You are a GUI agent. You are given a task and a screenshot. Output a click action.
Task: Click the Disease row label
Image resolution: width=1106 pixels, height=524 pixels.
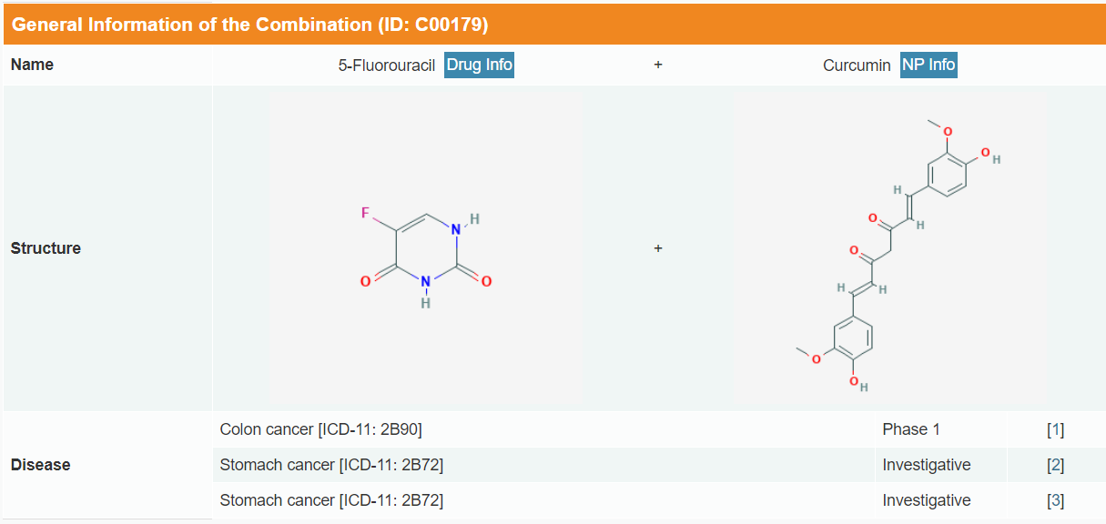[40, 465]
